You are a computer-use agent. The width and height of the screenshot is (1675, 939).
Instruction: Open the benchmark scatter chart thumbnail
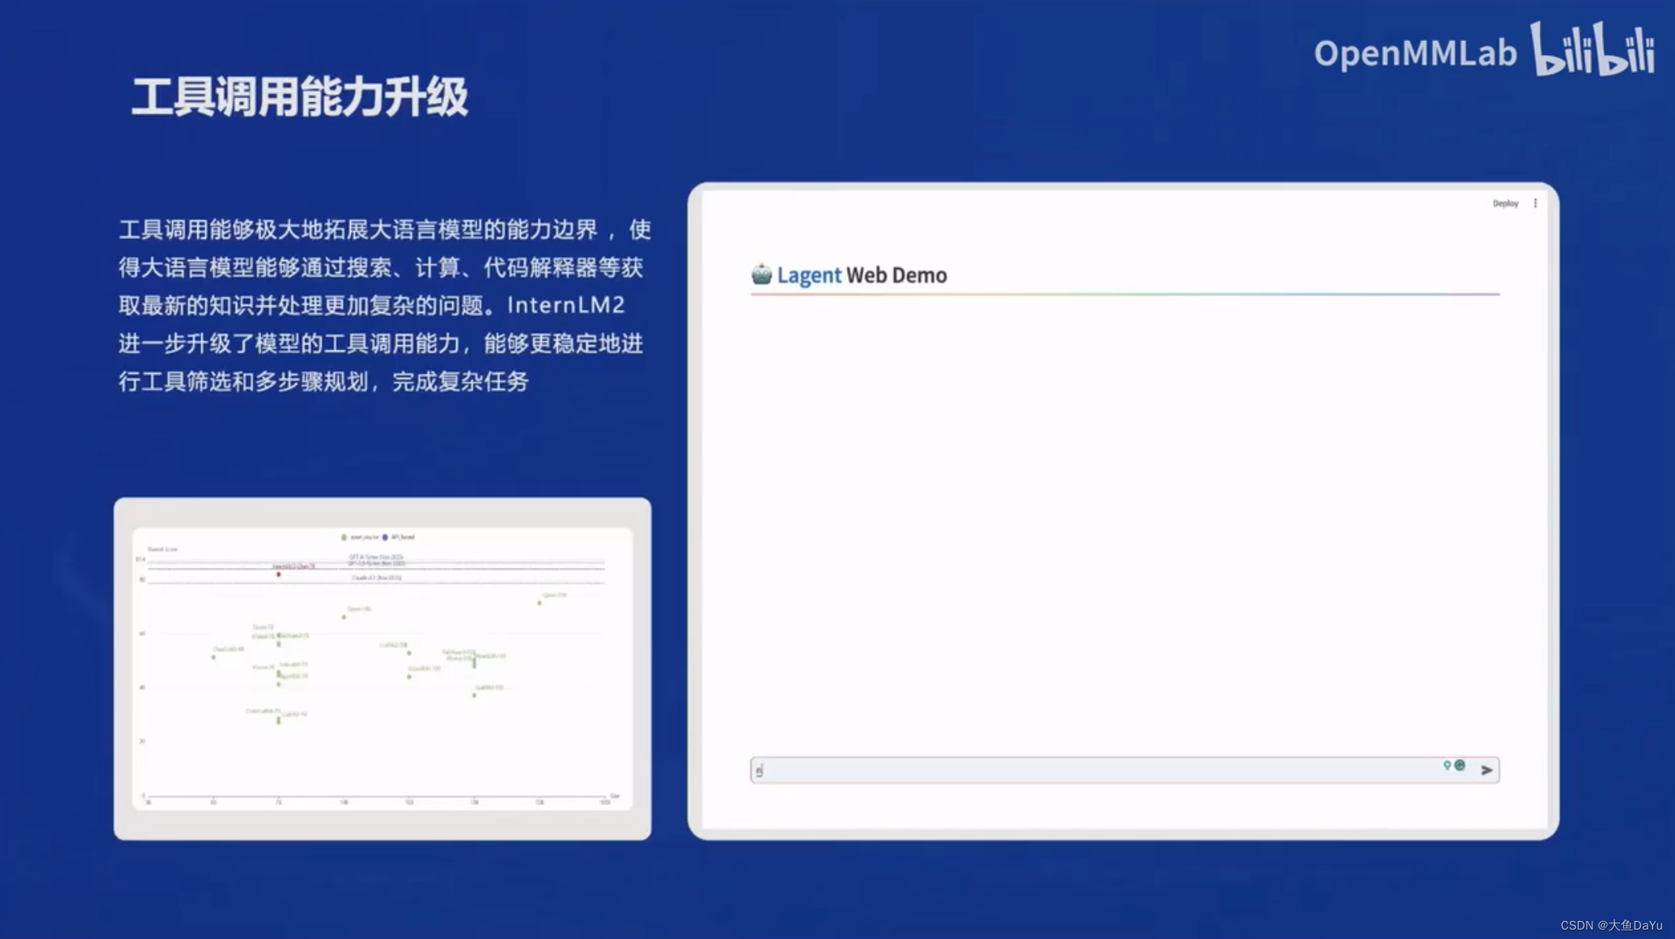tap(382, 668)
